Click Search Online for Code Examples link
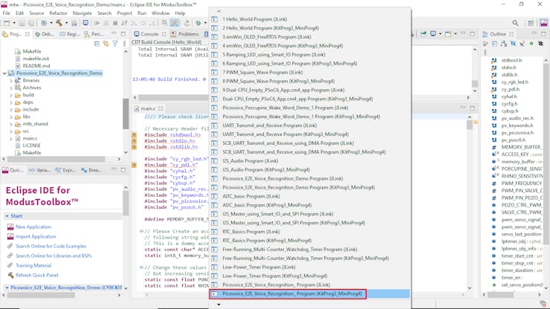The height and width of the screenshot is (309, 550). tap(51, 247)
